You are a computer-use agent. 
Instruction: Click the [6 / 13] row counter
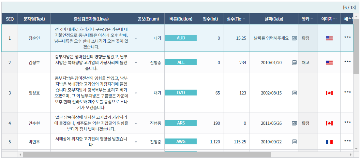[x=349, y=7]
